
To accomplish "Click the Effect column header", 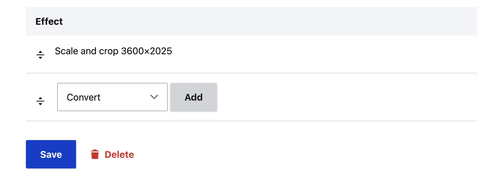I will point(49,21).
